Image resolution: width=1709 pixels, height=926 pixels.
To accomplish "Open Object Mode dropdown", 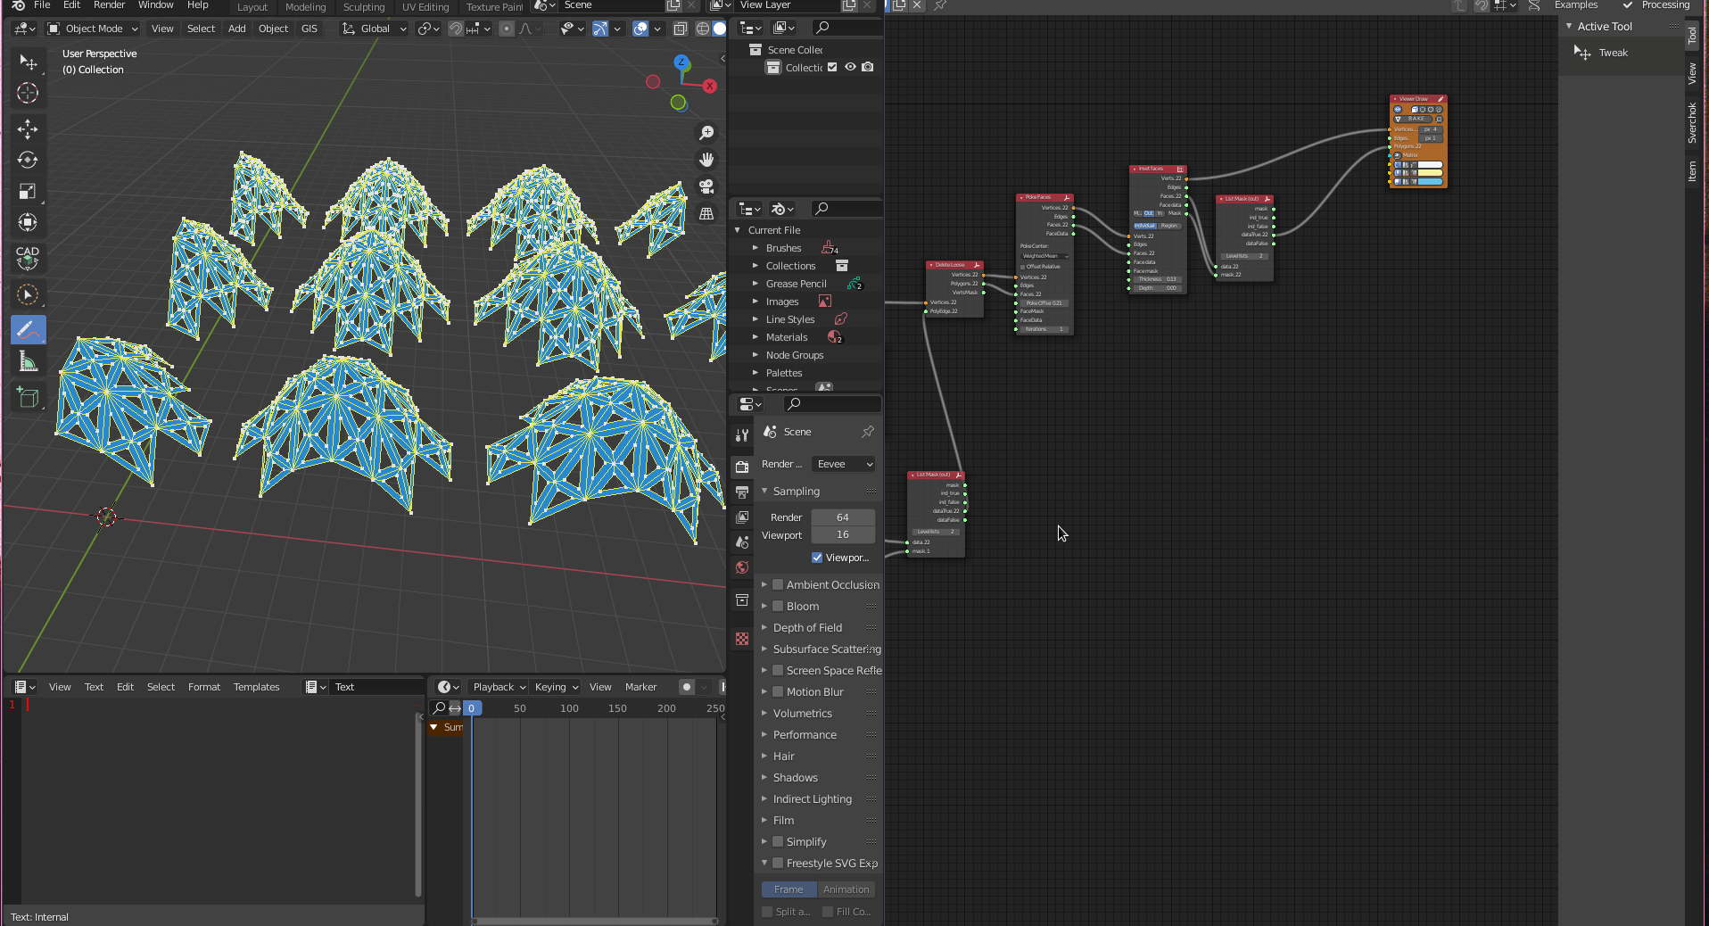I will tap(93, 29).
